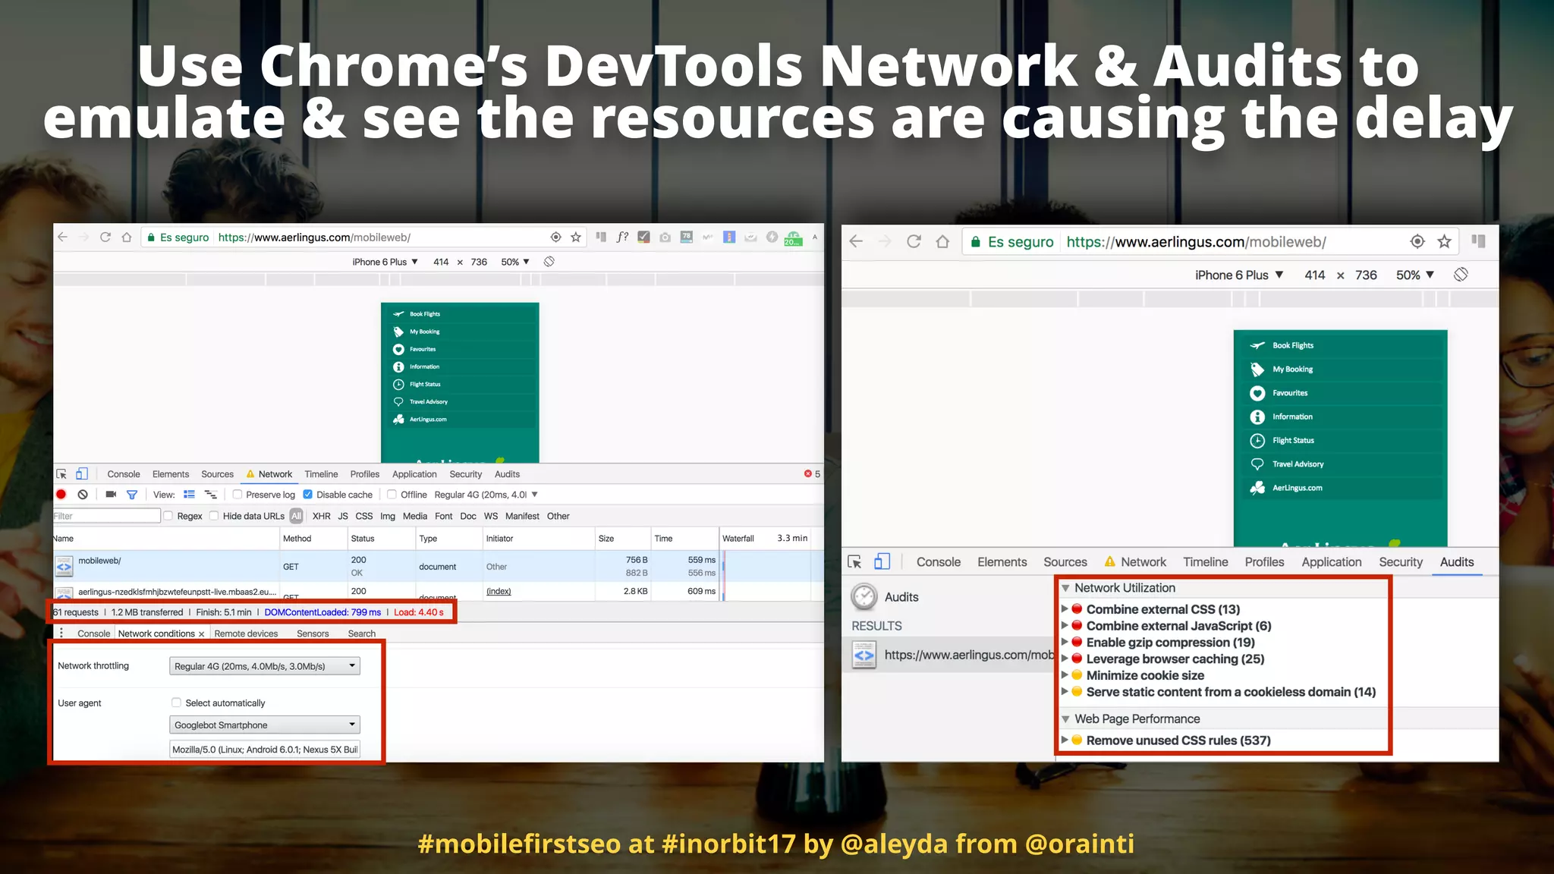This screenshot has height=874, width=1554.
Task: Click the camera extension icon in left toolbar
Action: tap(665, 237)
